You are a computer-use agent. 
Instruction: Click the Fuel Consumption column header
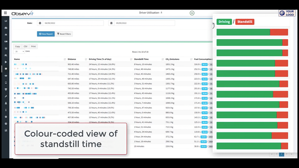[203, 59]
